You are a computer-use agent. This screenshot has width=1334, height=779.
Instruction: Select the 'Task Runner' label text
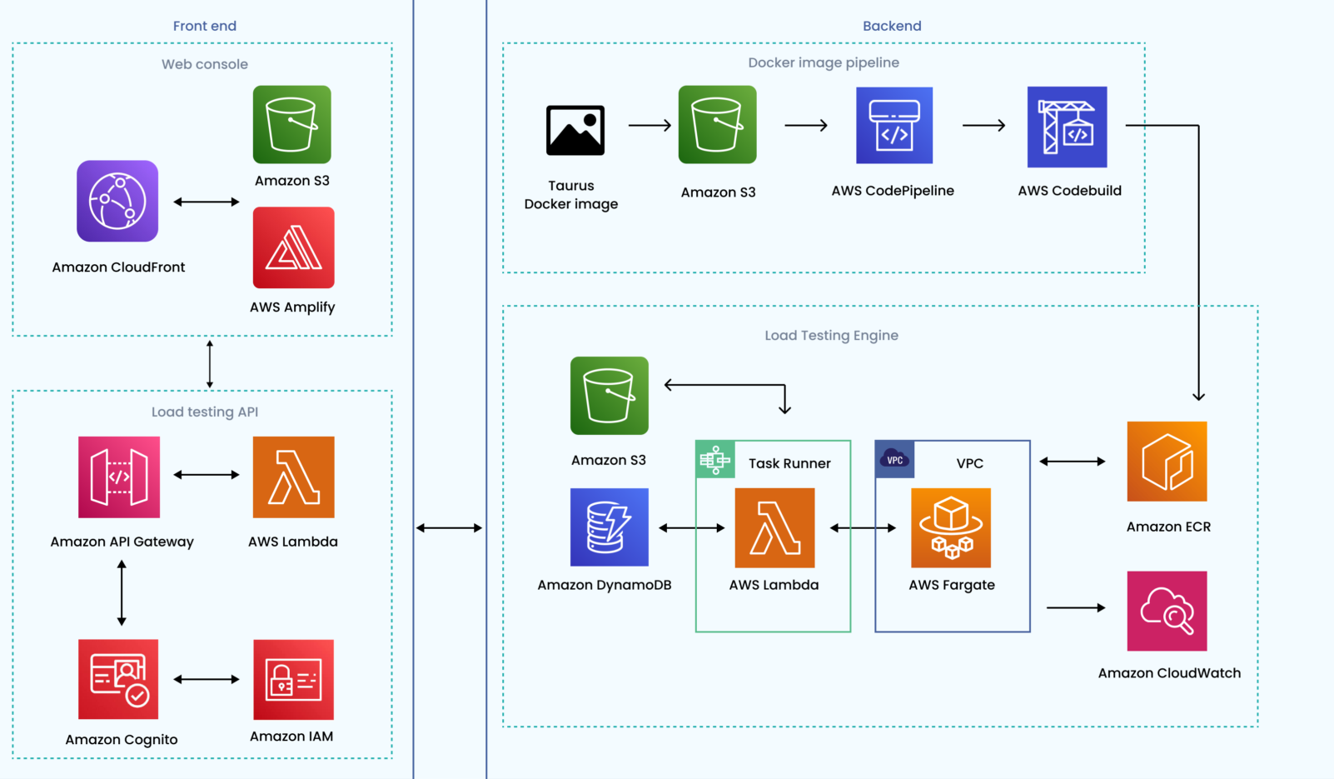(x=789, y=463)
